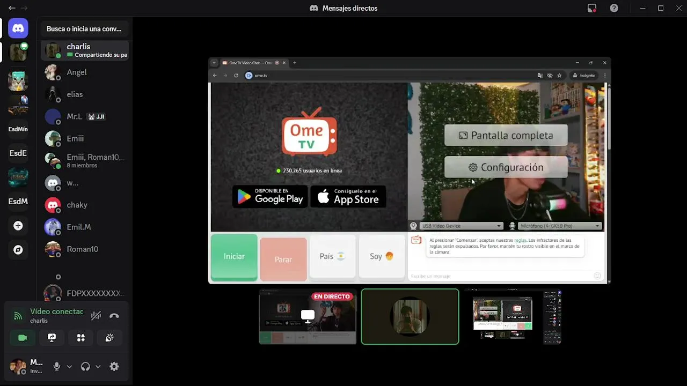This screenshot has width=687, height=386.
Task: Open the shared browser's three-dot menu
Action: click(x=605, y=76)
